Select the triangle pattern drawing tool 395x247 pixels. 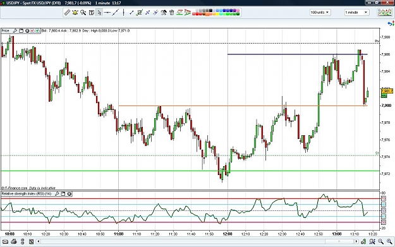tap(188, 13)
